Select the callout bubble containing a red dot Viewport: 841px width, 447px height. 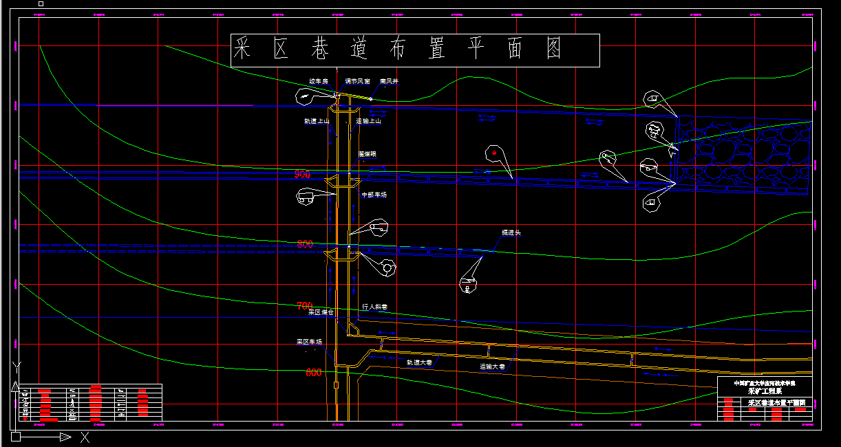pyautogui.click(x=494, y=153)
